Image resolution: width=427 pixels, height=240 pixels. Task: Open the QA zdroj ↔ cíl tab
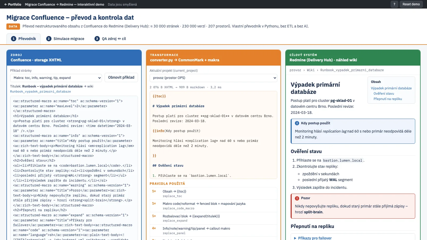110,39
